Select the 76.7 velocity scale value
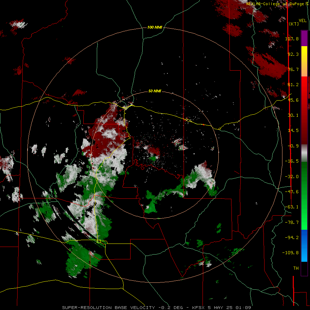This screenshot has height=310, width=310. point(293,69)
